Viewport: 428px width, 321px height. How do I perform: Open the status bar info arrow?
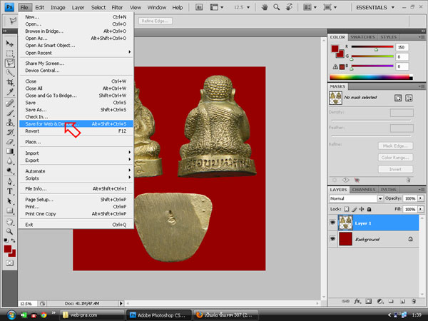(121, 303)
